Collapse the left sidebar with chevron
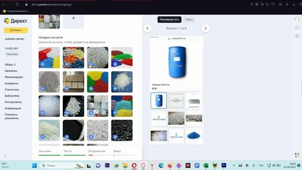 (6, 156)
